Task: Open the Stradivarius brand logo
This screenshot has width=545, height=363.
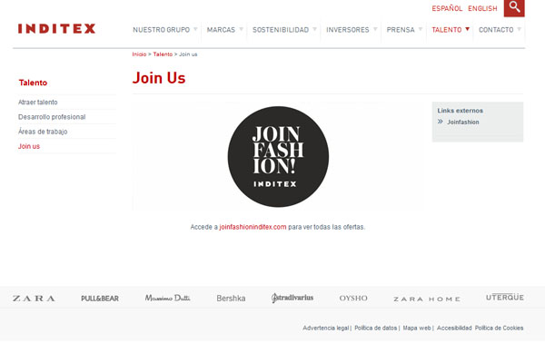Action: tap(292, 298)
